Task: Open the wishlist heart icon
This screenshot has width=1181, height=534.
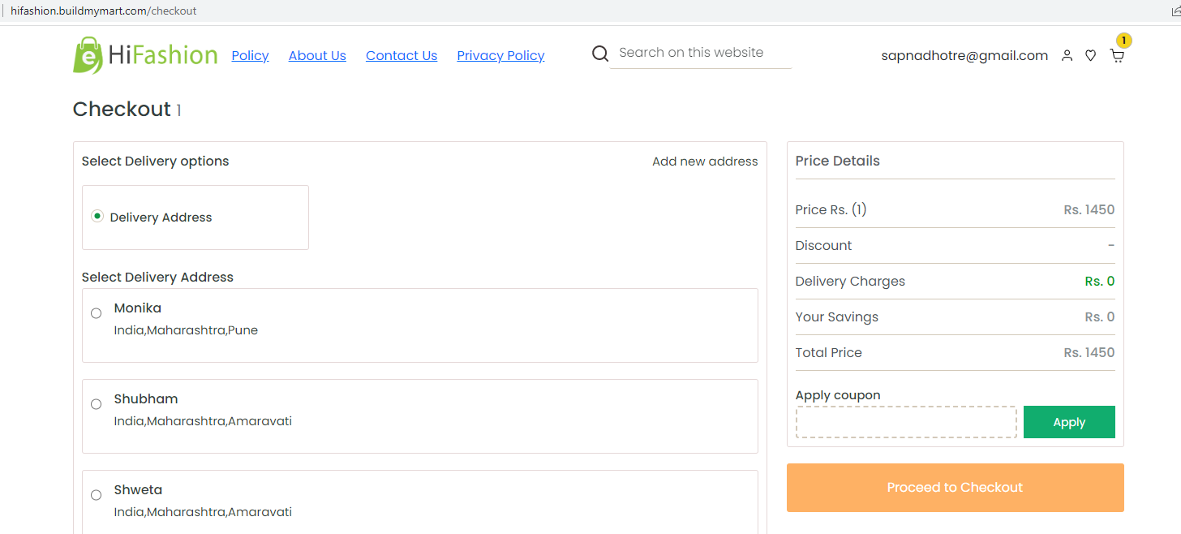Action: (x=1091, y=56)
